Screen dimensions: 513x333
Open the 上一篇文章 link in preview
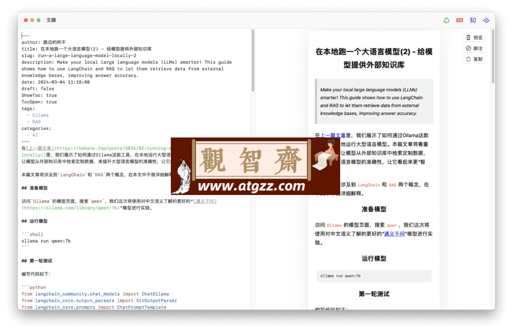click(333, 135)
